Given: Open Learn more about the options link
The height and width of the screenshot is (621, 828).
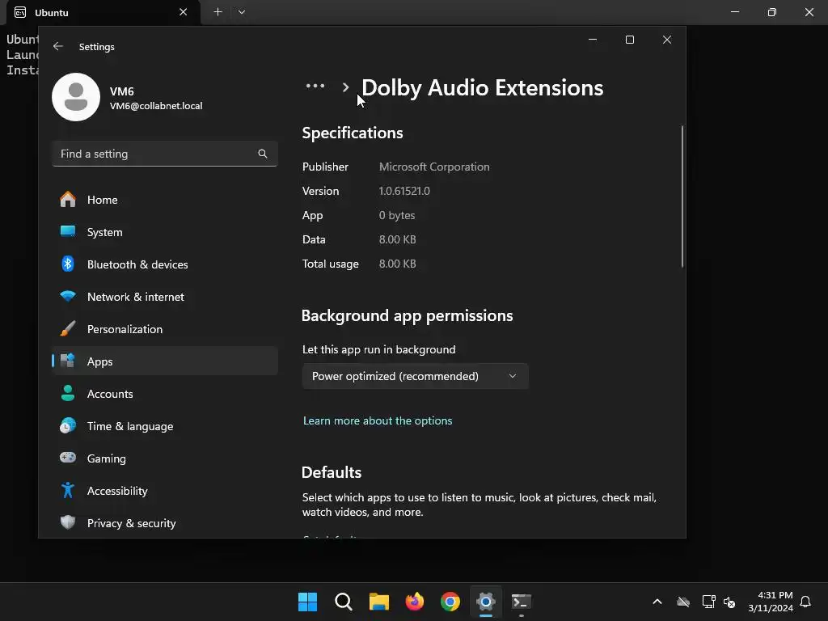Looking at the screenshot, I should click(378, 420).
